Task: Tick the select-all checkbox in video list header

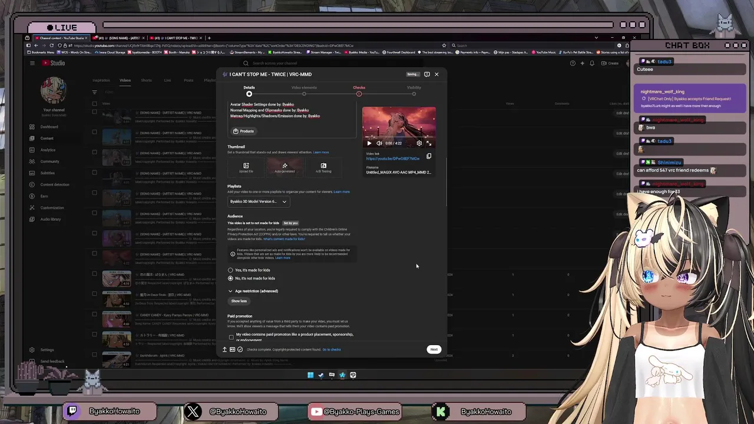Action: (x=94, y=104)
